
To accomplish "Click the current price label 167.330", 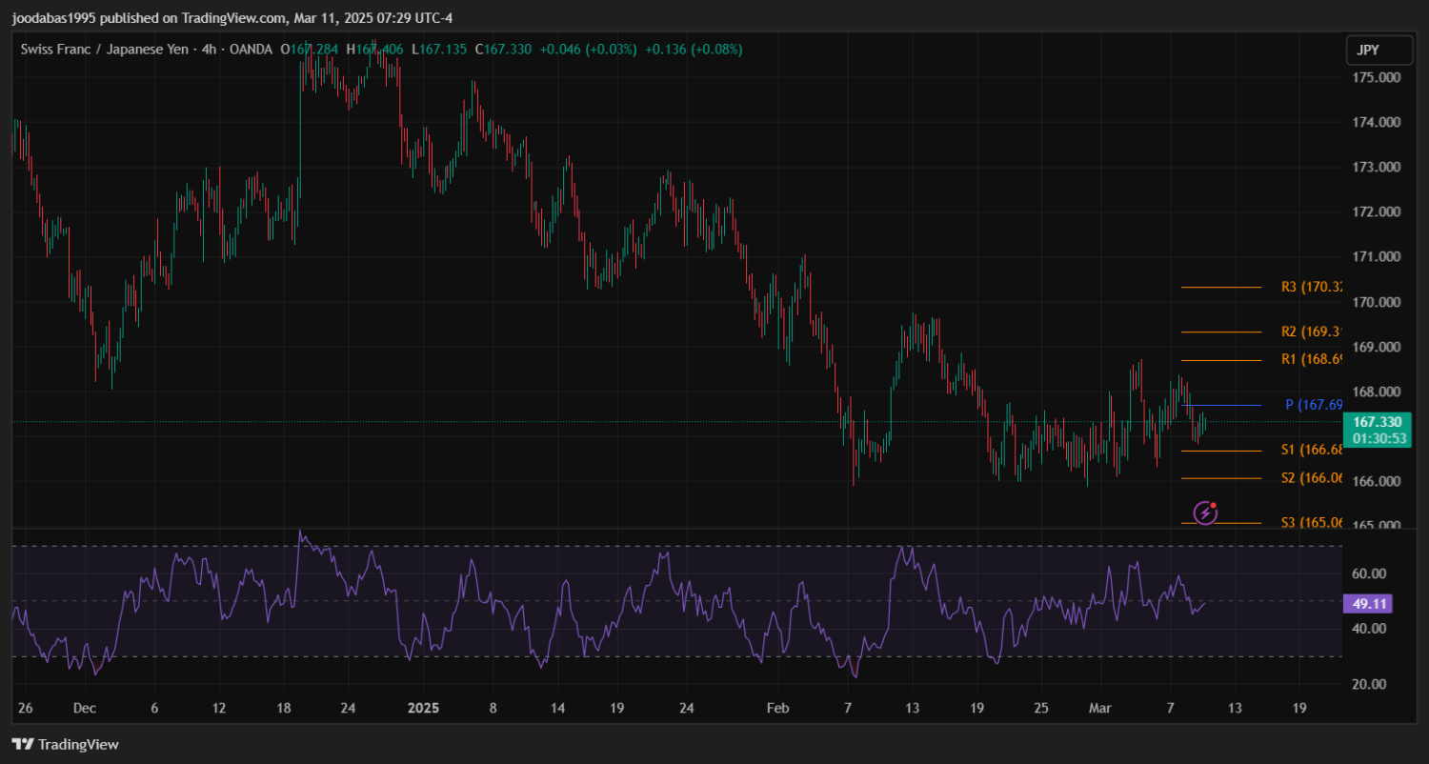I will pos(1377,422).
